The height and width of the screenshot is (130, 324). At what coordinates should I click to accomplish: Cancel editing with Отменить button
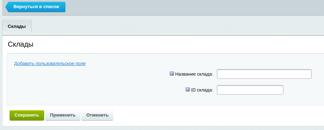(x=97, y=115)
